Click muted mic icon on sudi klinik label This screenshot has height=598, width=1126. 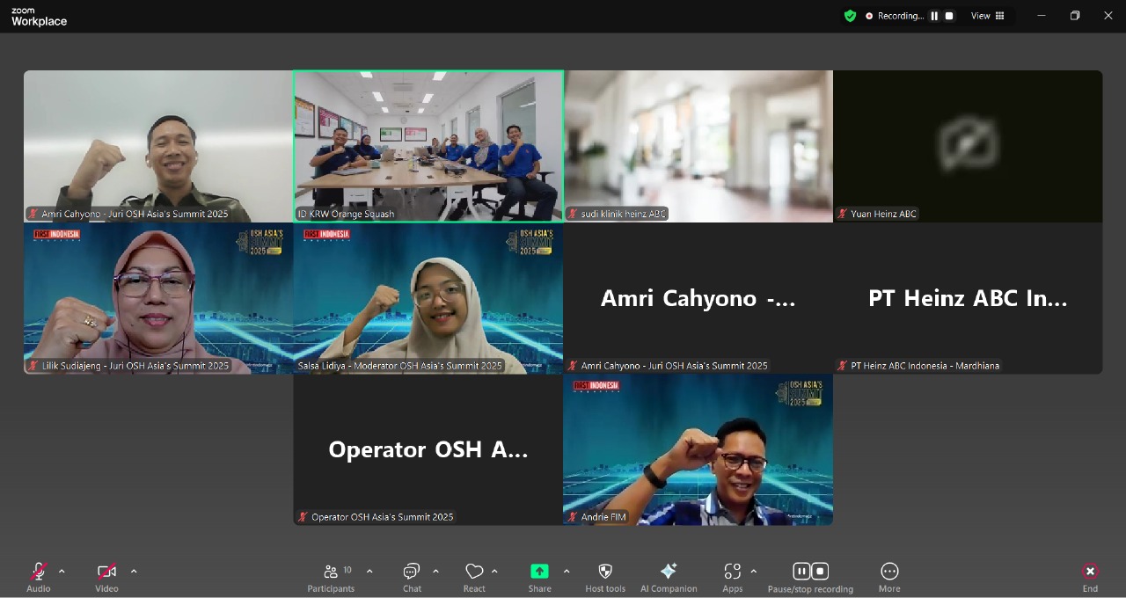(573, 214)
